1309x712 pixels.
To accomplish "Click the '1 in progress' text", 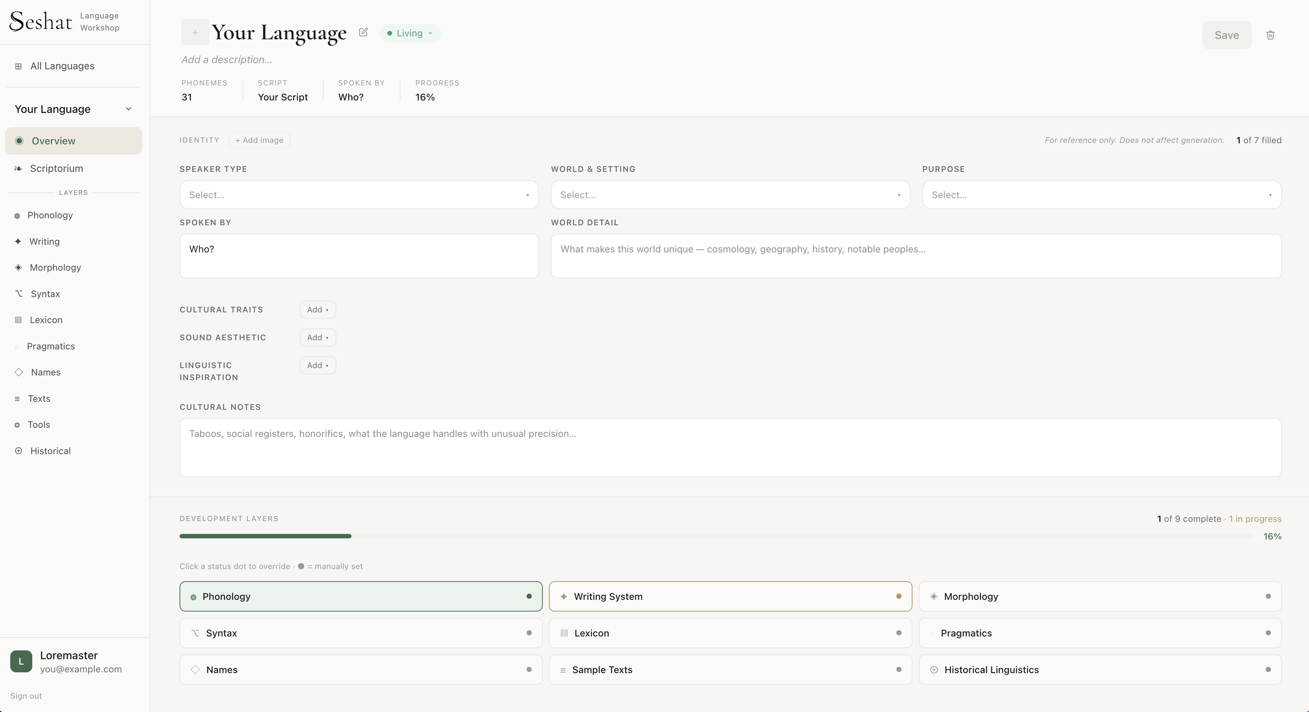I will (1255, 519).
